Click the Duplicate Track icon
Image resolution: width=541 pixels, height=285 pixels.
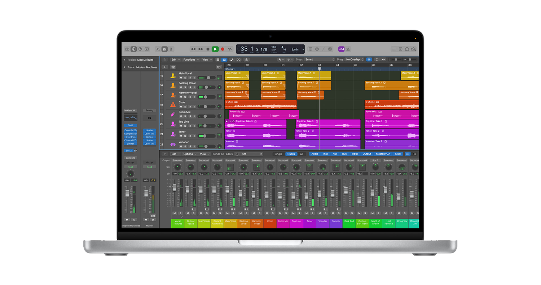(x=173, y=67)
